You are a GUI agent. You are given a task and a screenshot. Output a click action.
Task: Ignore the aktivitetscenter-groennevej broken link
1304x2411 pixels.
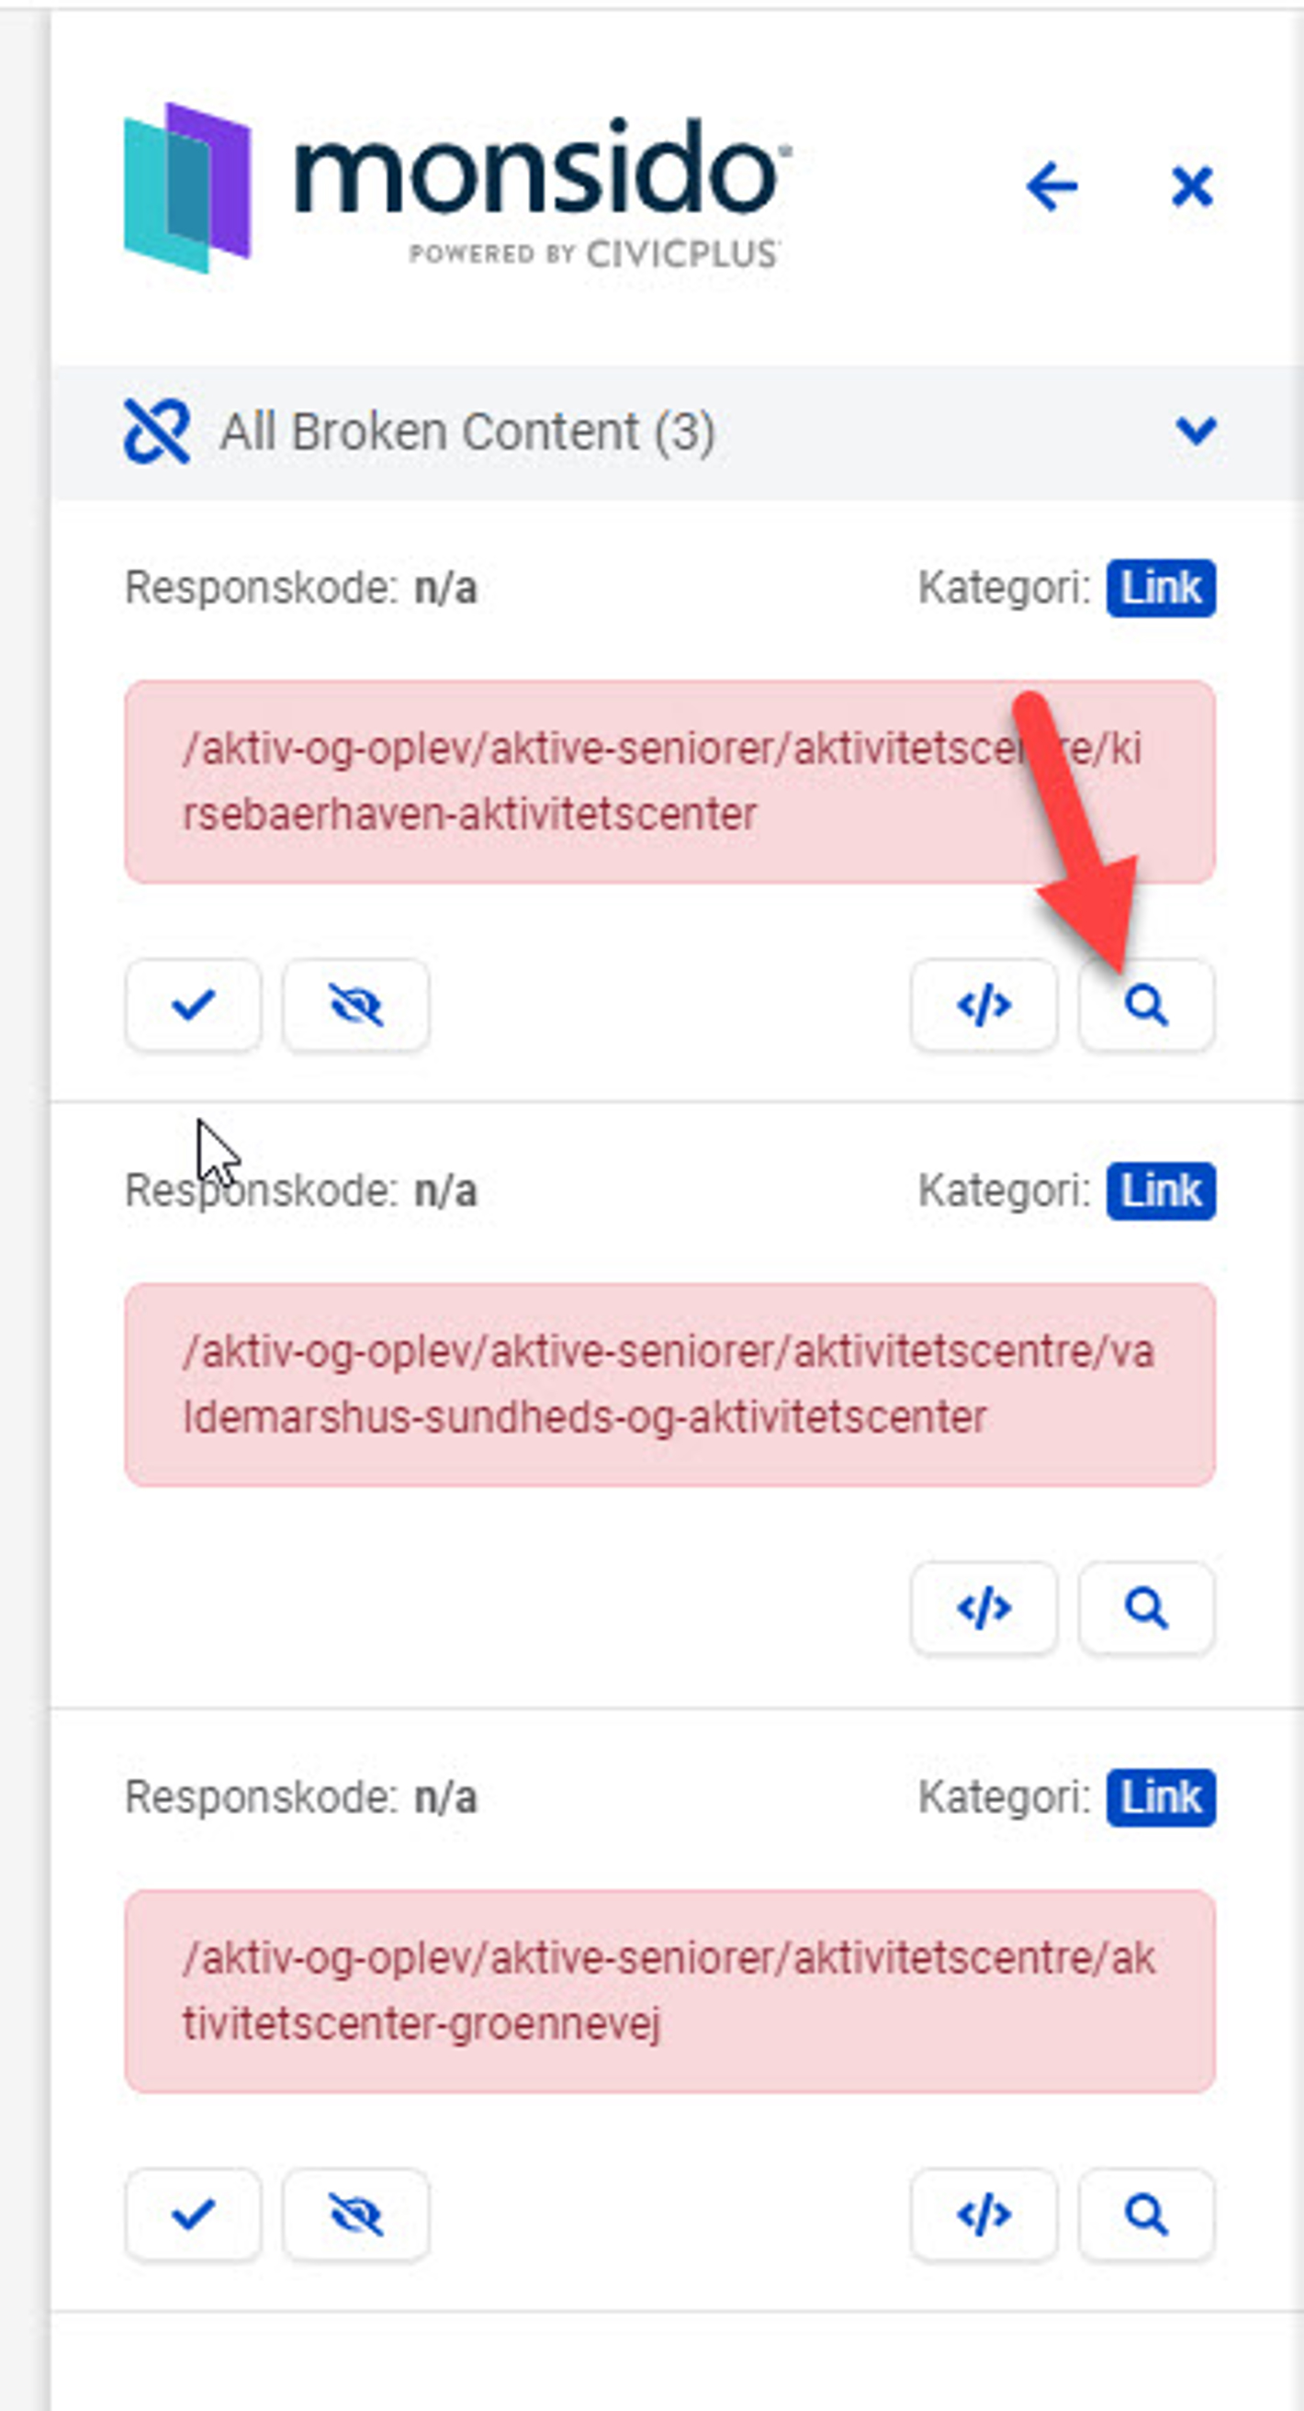(355, 2214)
